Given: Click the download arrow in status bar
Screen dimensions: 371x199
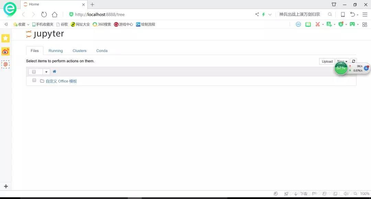Looking at the screenshot, I should click(x=295, y=194).
